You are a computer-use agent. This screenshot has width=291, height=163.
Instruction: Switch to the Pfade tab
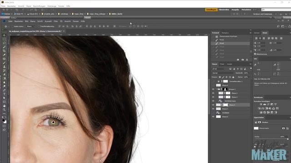pos(222,64)
